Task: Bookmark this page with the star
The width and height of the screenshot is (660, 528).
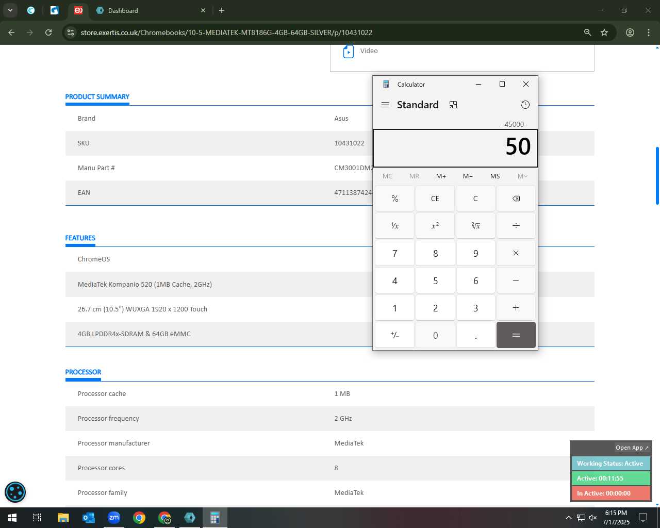Action: (x=604, y=32)
